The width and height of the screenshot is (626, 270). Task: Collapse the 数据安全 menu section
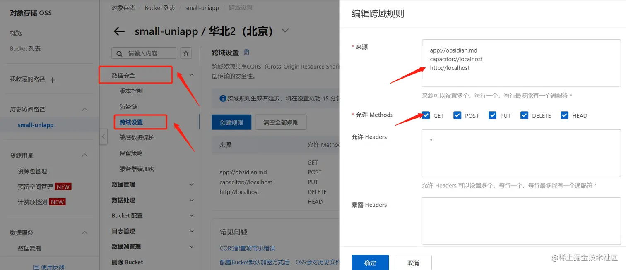192,75
